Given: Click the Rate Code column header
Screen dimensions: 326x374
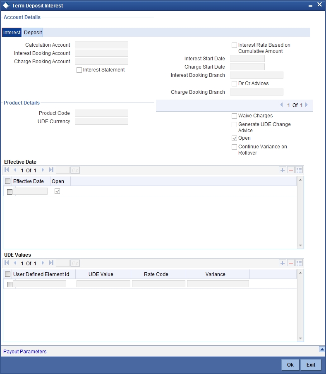Looking at the screenshot, I should point(156,274).
